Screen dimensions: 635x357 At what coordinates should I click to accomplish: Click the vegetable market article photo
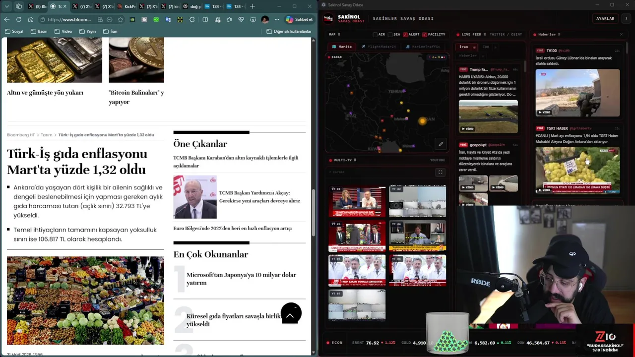(85, 300)
